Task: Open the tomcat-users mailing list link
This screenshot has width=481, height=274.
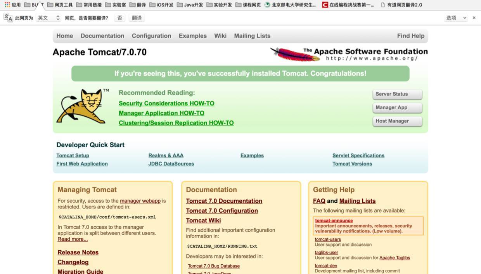Action: pos(328,239)
